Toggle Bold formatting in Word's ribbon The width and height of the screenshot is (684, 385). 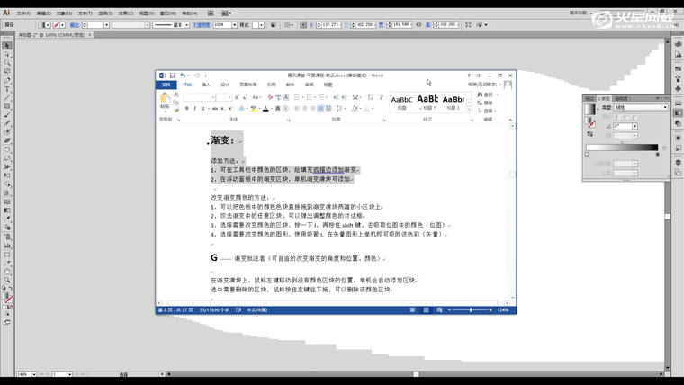(188, 108)
